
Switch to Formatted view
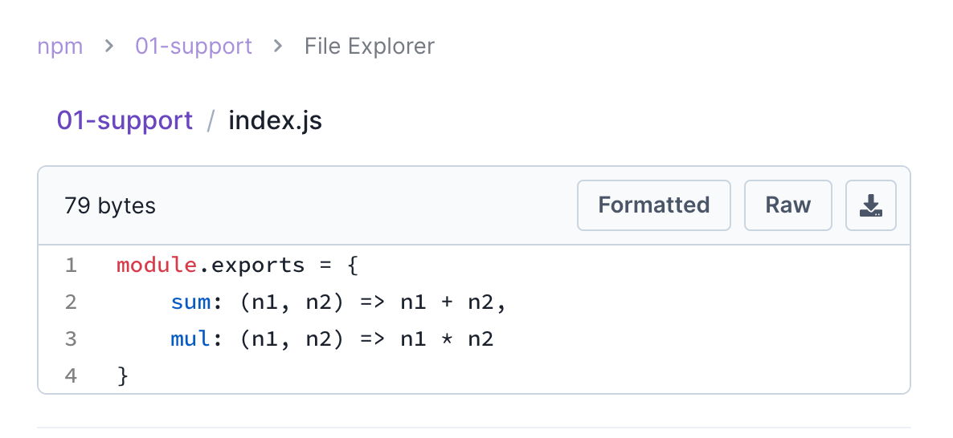tap(654, 205)
